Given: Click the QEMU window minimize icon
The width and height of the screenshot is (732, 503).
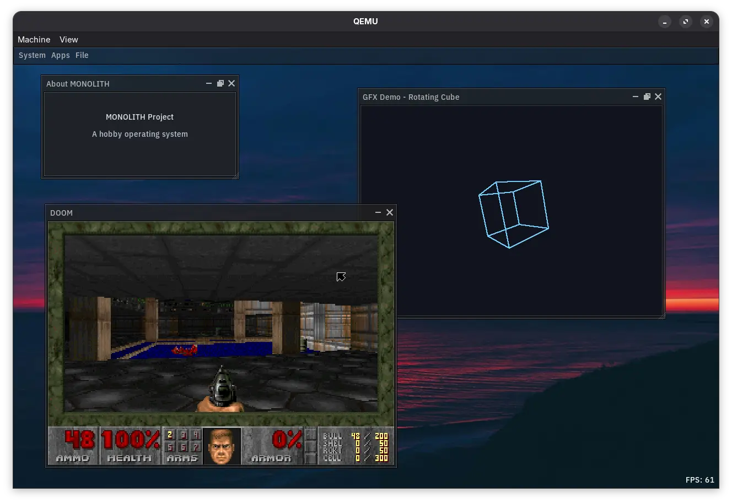Looking at the screenshot, I should pyautogui.click(x=664, y=22).
